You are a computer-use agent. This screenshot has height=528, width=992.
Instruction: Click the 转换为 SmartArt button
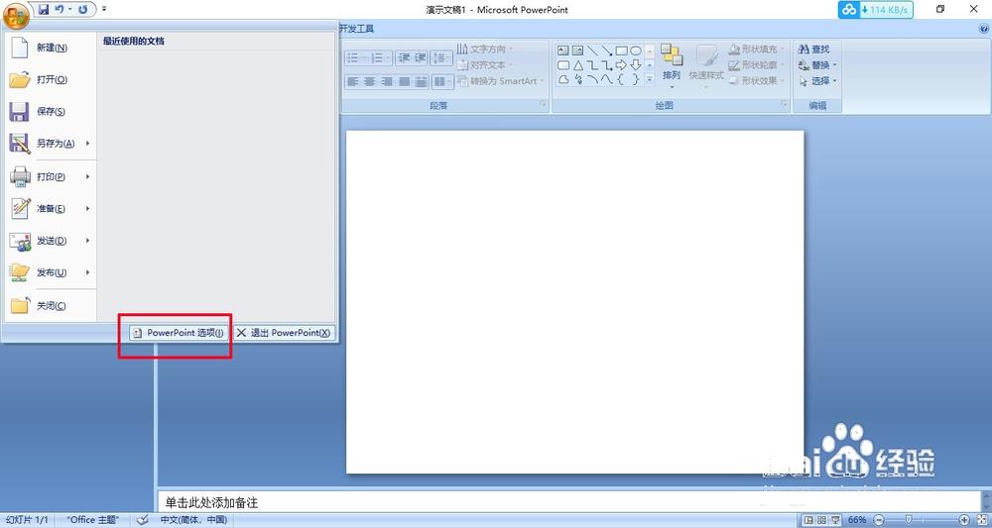pos(500,81)
